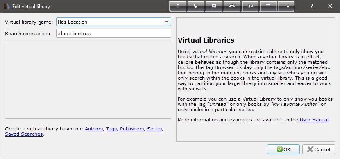This screenshot has height=159, width=340.
Task: Create a virtual library based on Tags
Action: point(111,129)
